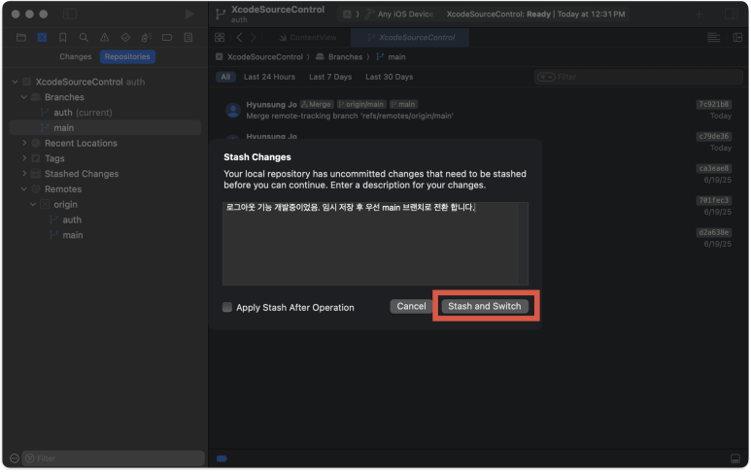Viewport: 751px width, 472px height.
Task: Collapse the Branches group
Action: pyautogui.click(x=24, y=97)
